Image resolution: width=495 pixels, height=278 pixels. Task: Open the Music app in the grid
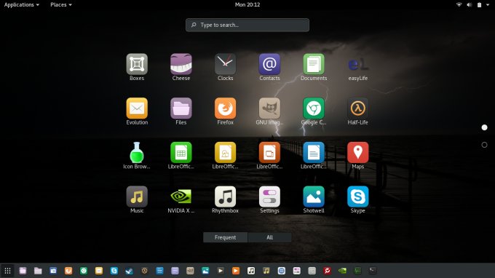[x=137, y=197]
